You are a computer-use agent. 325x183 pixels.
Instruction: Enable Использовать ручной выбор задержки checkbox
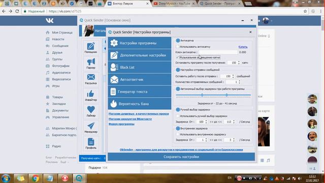tap(178, 116)
